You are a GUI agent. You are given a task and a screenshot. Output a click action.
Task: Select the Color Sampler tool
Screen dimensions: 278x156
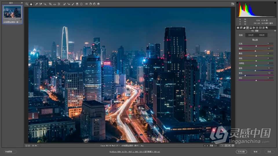pos(41,4)
